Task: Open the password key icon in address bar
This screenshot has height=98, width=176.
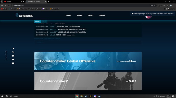Action: (152, 6)
